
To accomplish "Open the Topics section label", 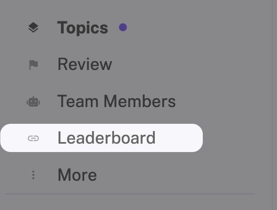I will pyautogui.click(x=83, y=28).
